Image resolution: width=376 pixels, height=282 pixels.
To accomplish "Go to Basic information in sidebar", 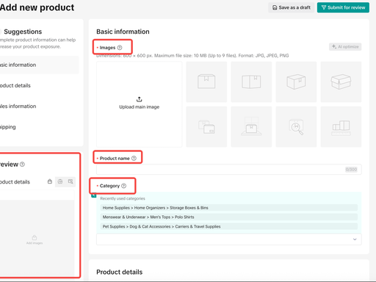I will pyautogui.click(x=39, y=65).
